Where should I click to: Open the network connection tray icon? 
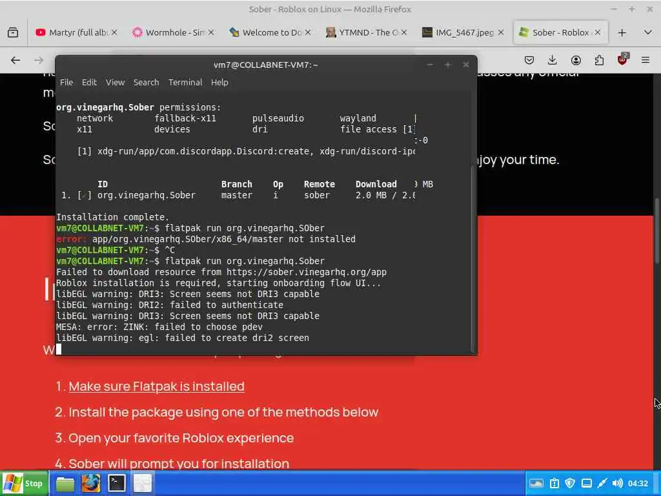click(602, 483)
